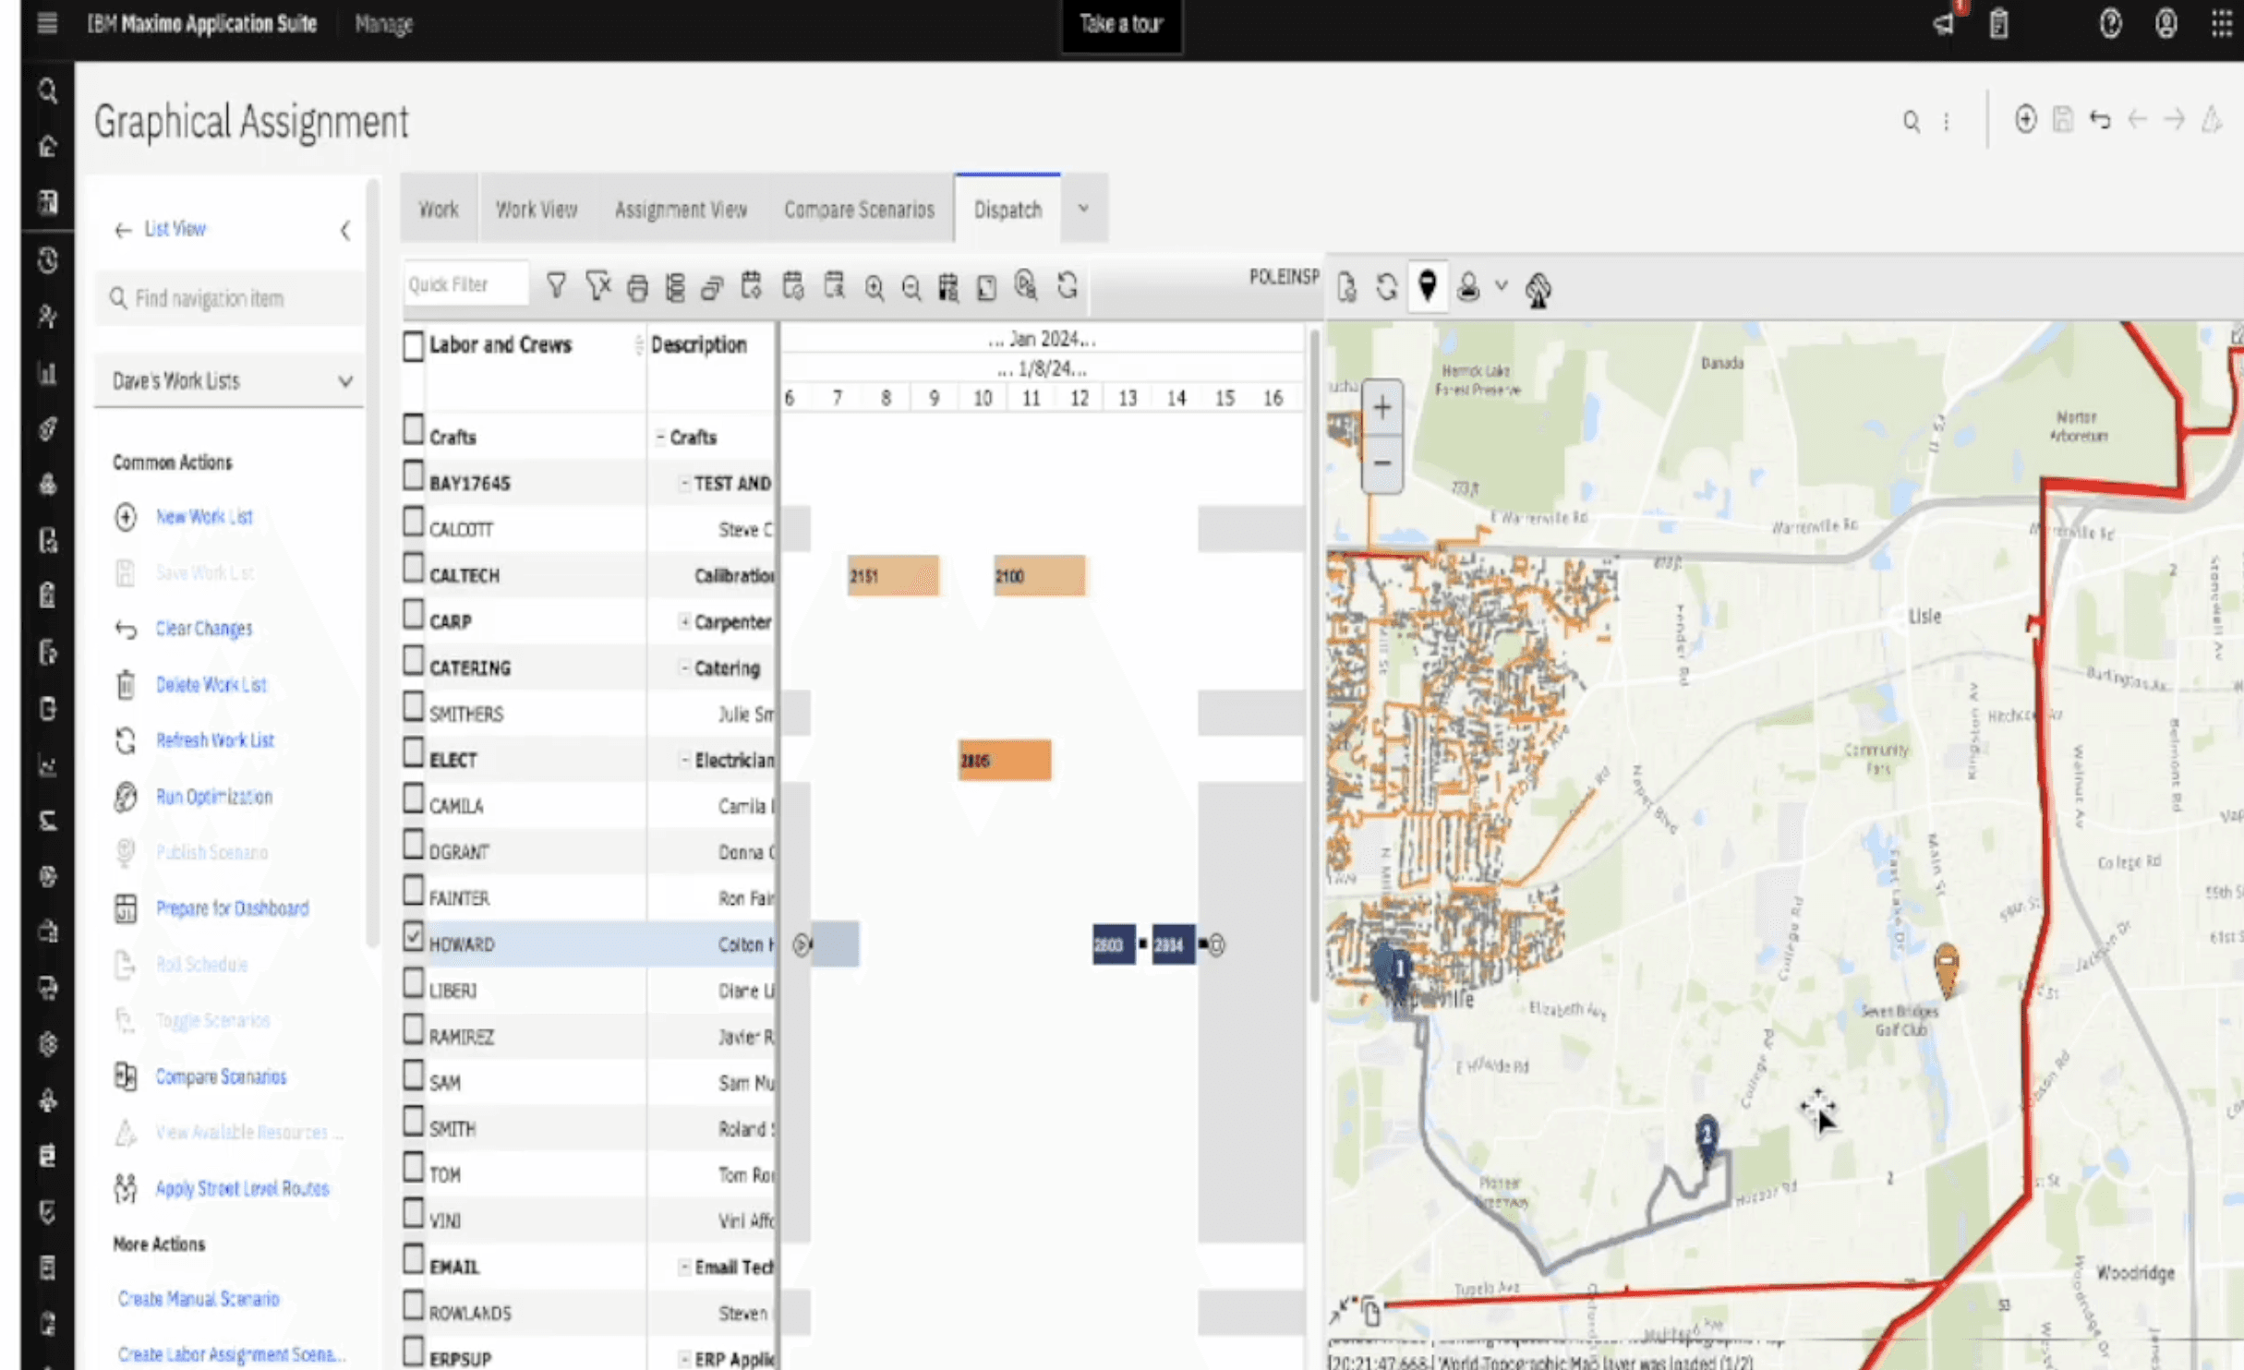Click work order bar 2151 in Gantt

pyautogui.click(x=892, y=576)
